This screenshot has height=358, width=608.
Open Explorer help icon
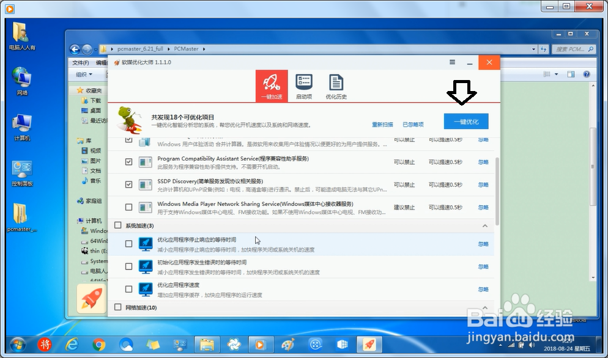pyautogui.click(x=586, y=74)
